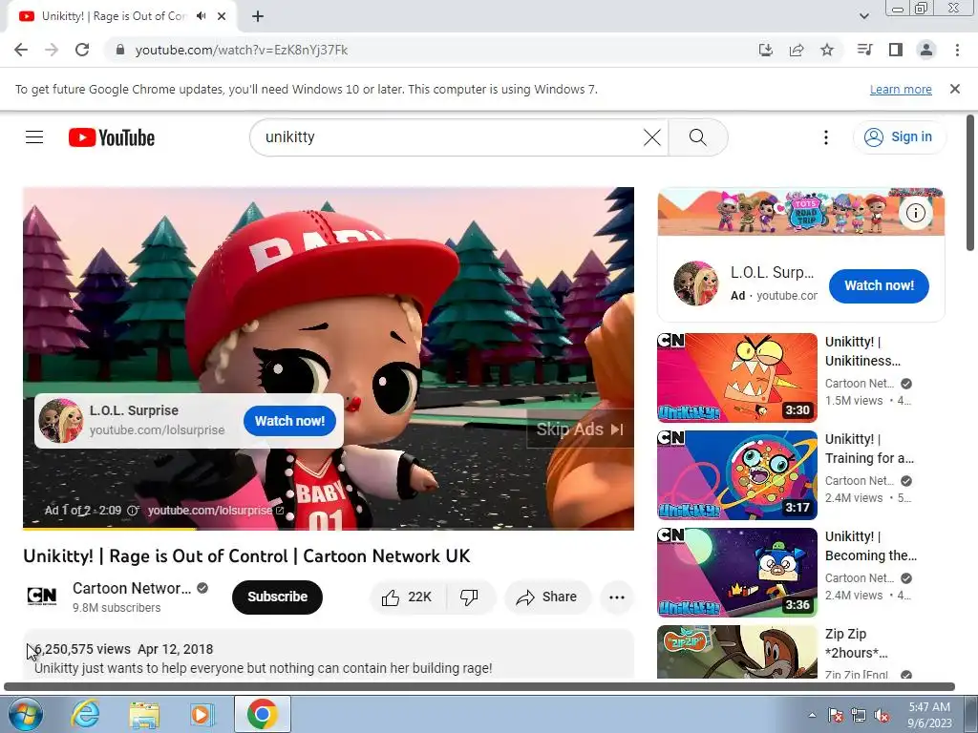This screenshot has height=733, width=978.
Task: Click the Unikitty! Unikitiness video title
Action: tap(862, 351)
